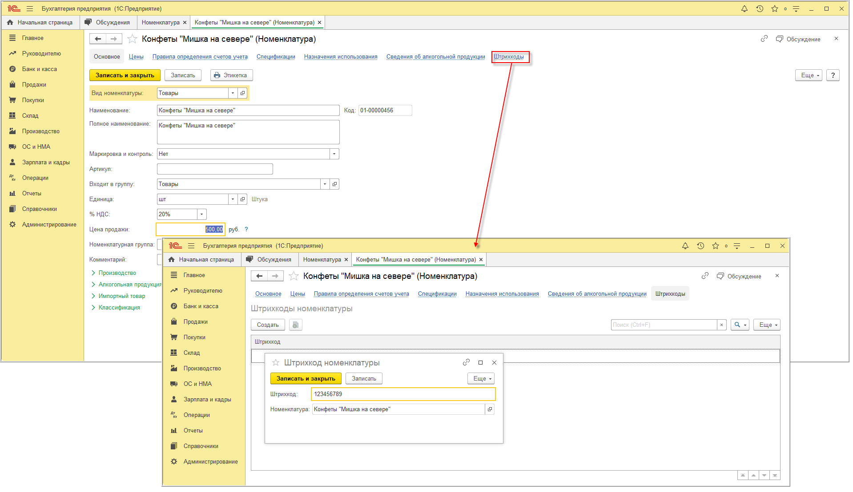Open 'Единица' item open button
This screenshot has width=853, height=492.
tap(242, 199)
